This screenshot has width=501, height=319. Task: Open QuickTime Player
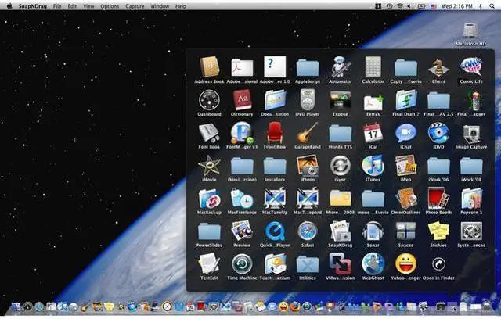[275, 231]
